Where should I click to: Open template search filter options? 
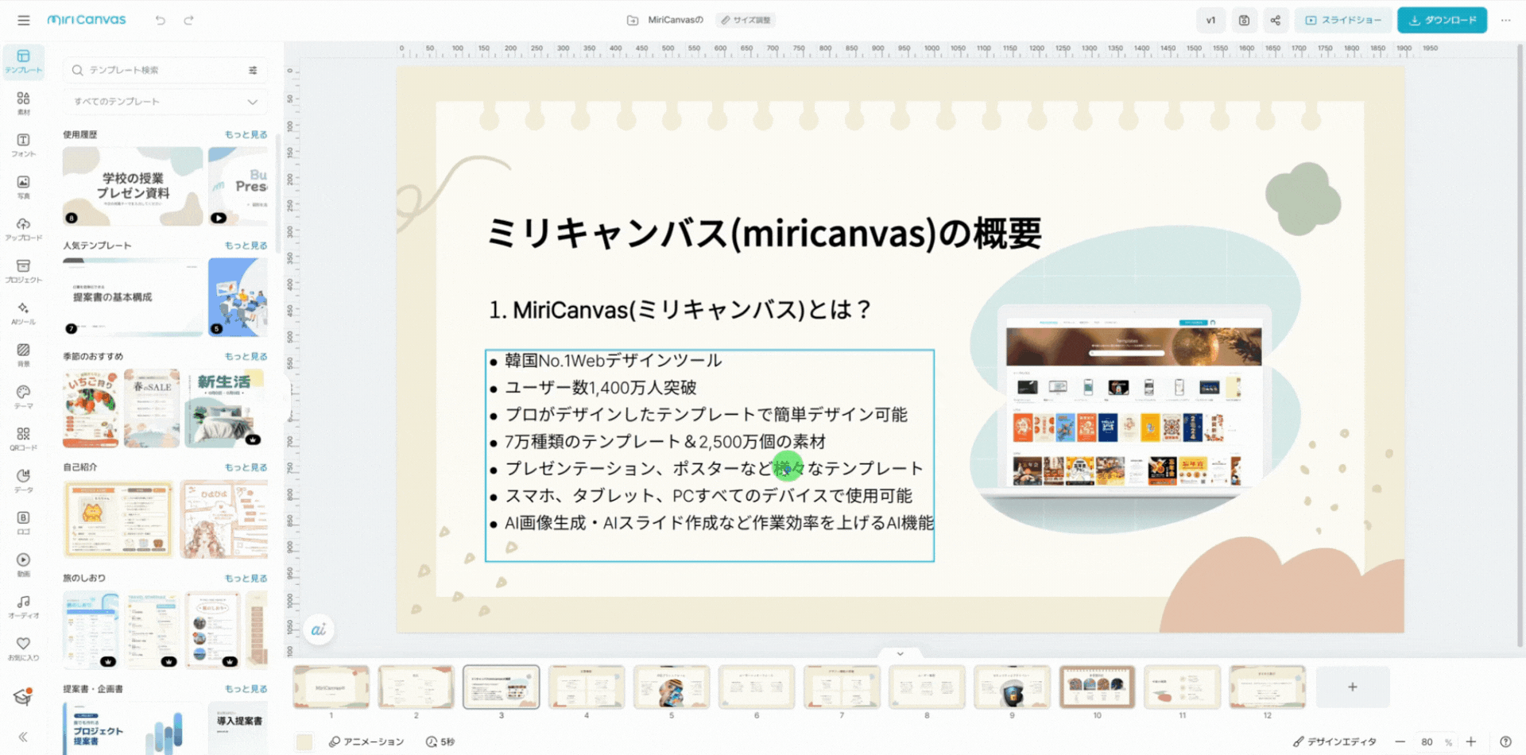253,70
